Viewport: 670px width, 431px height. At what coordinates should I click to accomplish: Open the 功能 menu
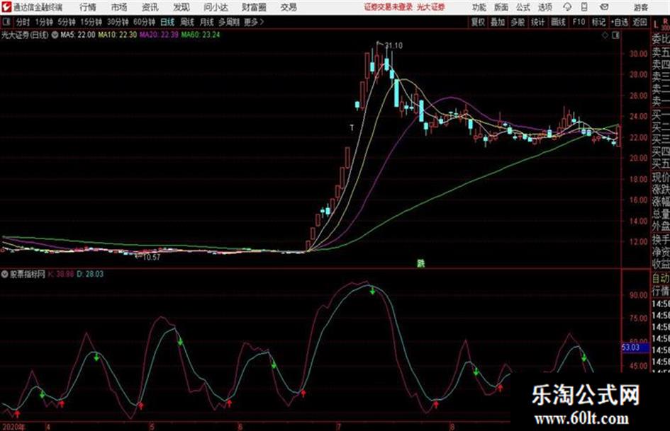[x=479, y=7]
